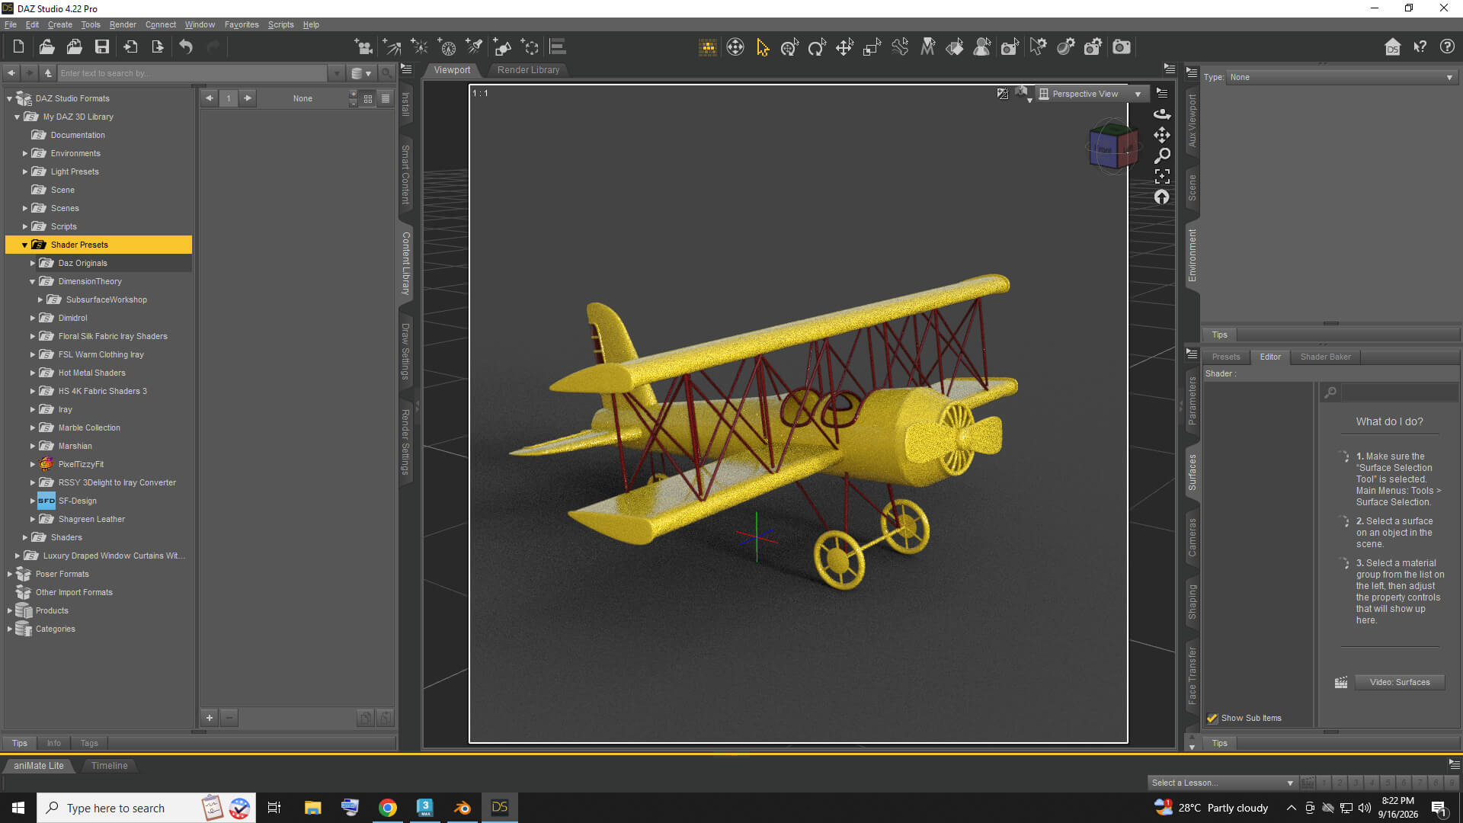Click the viewport zoom magnifier icon

coord(1162,155)
